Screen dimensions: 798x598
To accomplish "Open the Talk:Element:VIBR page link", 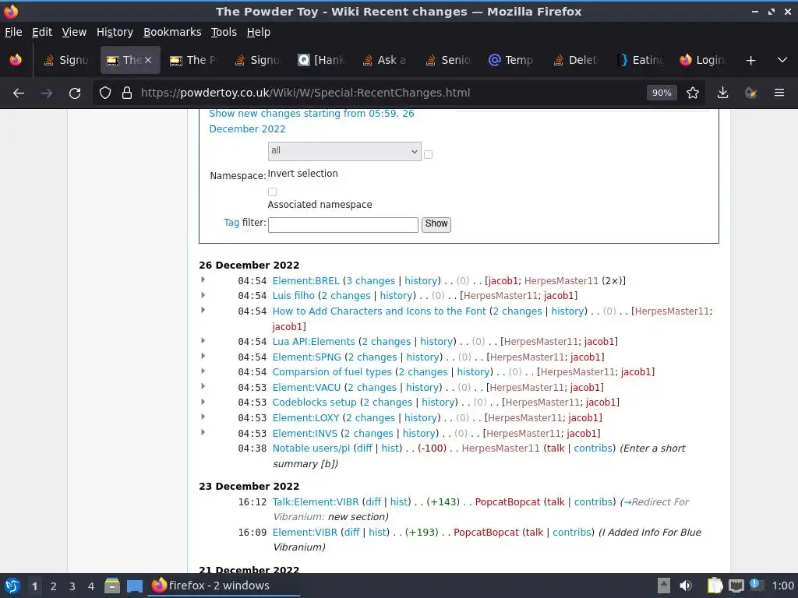I will coord(316,502).
